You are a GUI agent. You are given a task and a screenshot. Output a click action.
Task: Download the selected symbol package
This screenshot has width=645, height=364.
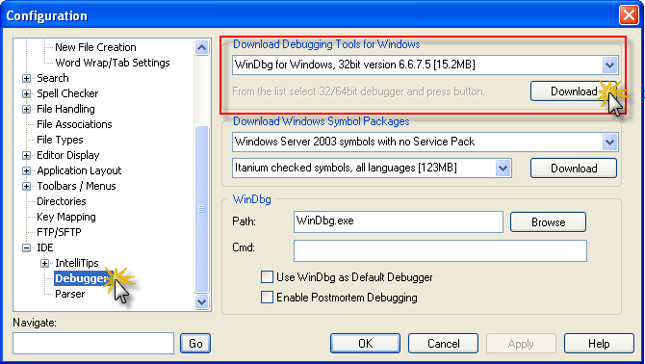pos(574,168)
